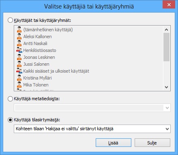Select Kristiina Mylläri in the list
Screen dimensions: 178x155
click(x=37, y=78)
